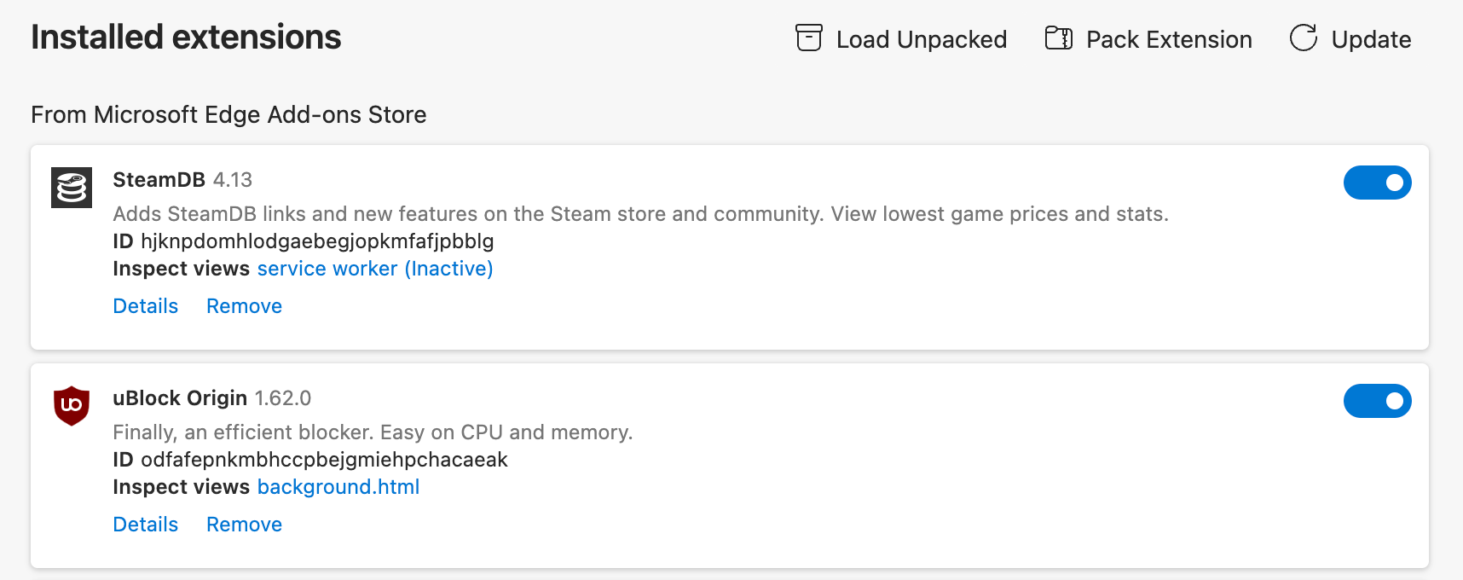Click the SteamDB ID string
The height and width of the screenshot is (580, 1463).
(x=317, y=241)
